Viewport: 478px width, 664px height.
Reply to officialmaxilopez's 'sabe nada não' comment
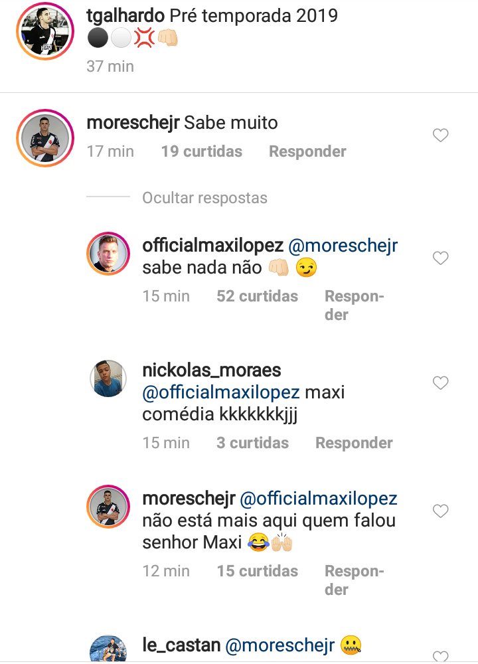(x=354, y=305)
